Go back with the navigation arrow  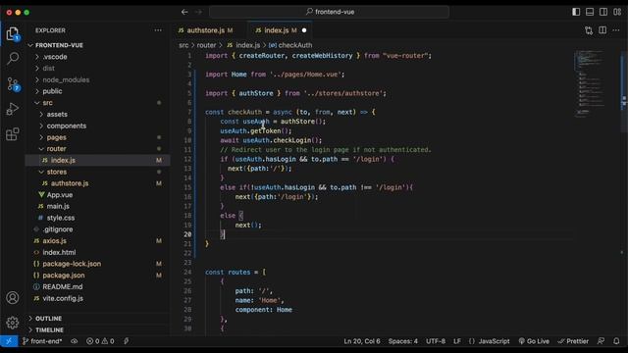(x=184, y=12)
